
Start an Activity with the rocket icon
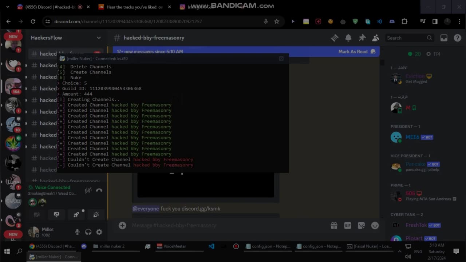click(76, 215)
